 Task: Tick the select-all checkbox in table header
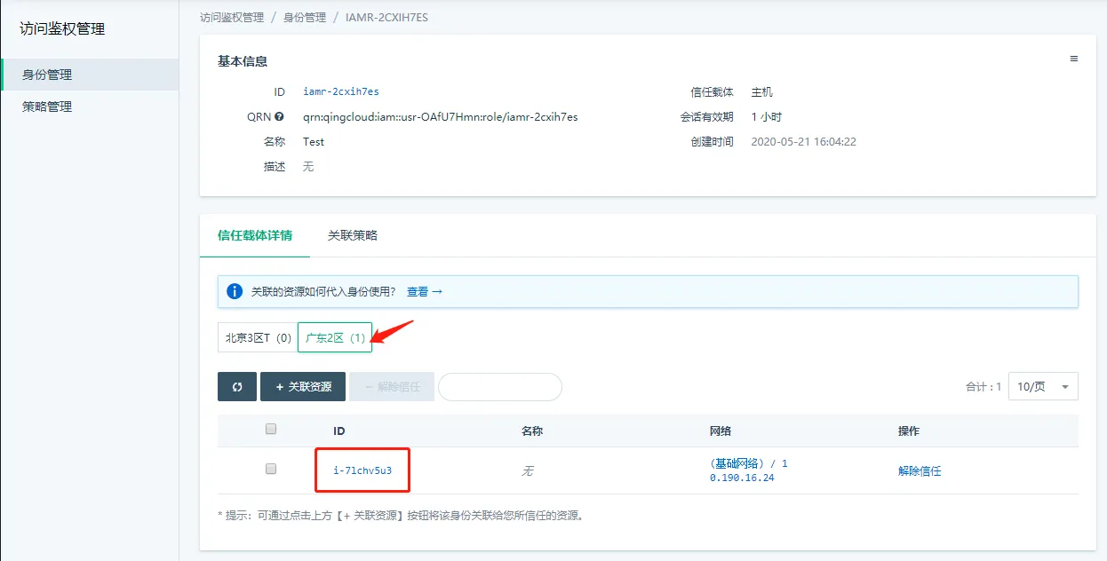271,429
